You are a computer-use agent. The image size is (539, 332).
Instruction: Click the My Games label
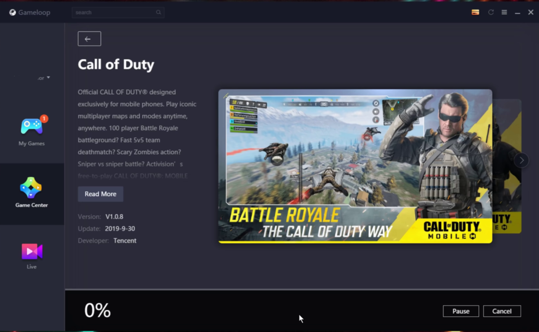click(x=32, y=143)
